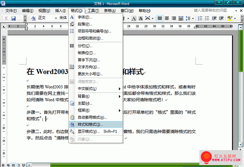
Task: Select 自动套用格式(A)... entry
Action: pos(96,117)
